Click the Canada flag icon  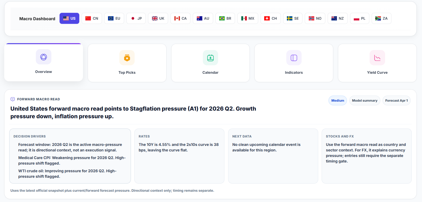[x=177, y=18]
